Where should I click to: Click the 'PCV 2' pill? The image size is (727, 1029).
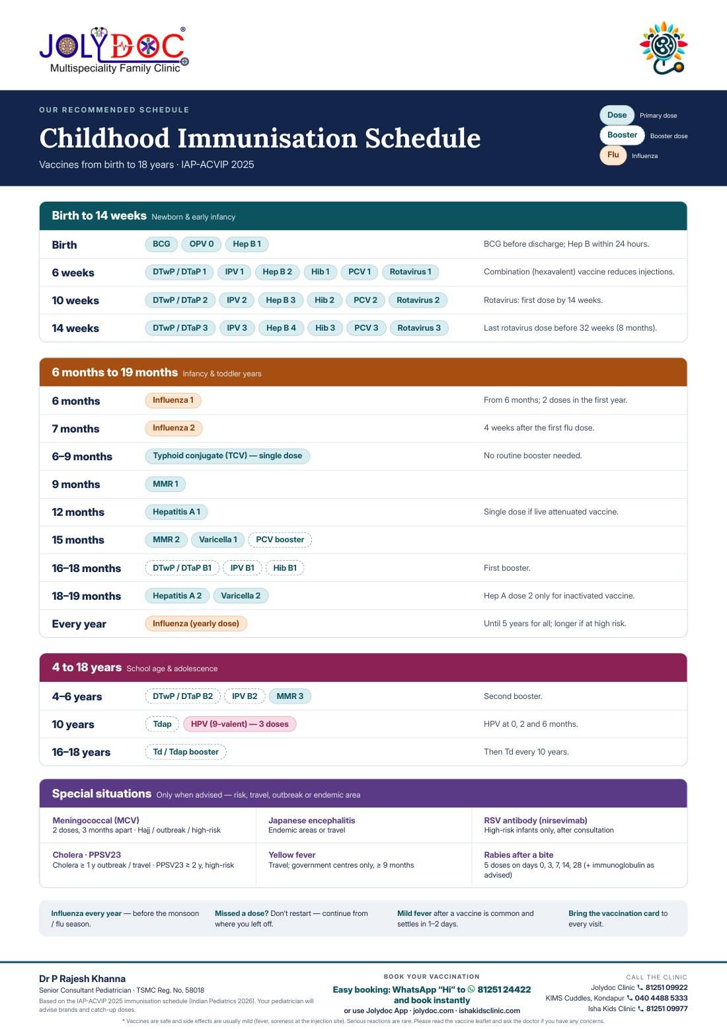click(x=365, y=300)
